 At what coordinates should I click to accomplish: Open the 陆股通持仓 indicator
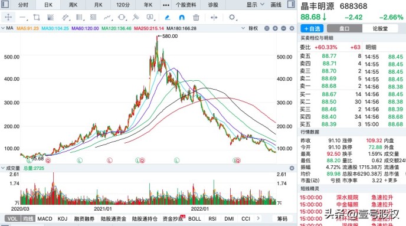point(145,219)
